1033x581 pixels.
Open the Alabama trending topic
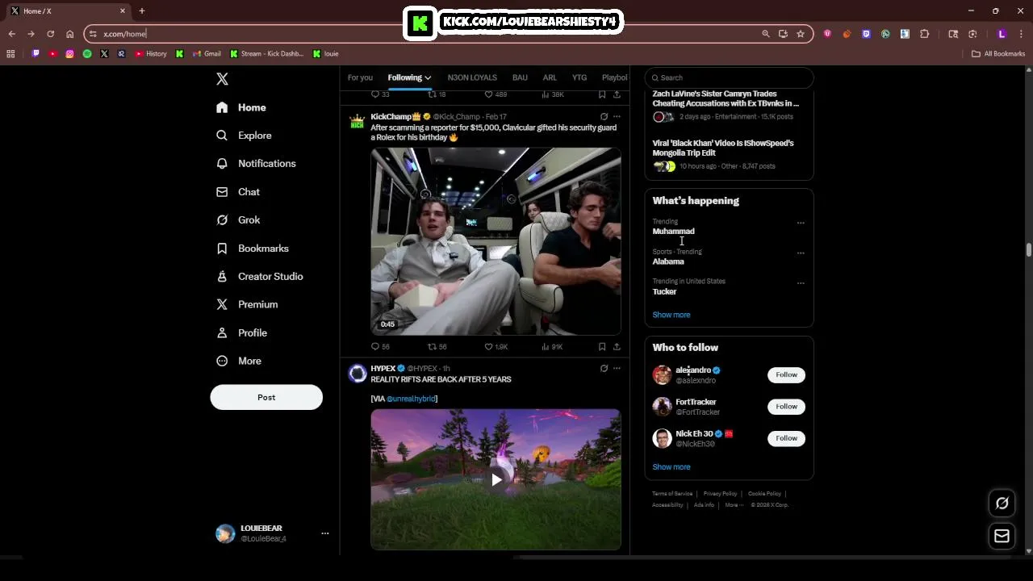coord(668,261)
